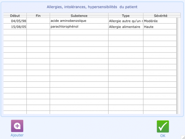Click the vertical scrollbar of the allergies table
This screenshot has height=139, width=185.
click(178, 66)
